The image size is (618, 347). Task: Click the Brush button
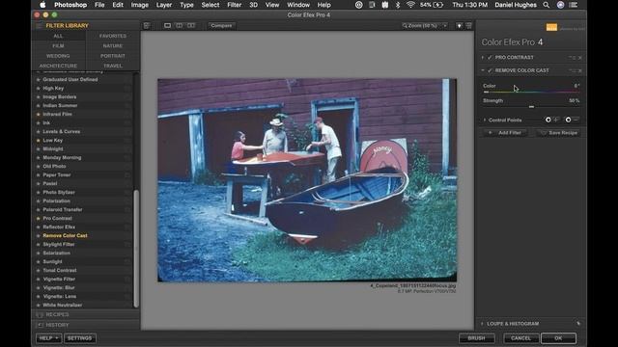(x=476, y=338)
